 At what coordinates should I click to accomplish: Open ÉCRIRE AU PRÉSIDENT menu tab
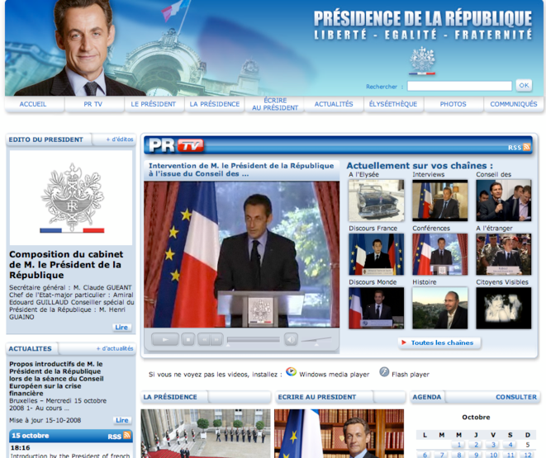coord(275,104)
